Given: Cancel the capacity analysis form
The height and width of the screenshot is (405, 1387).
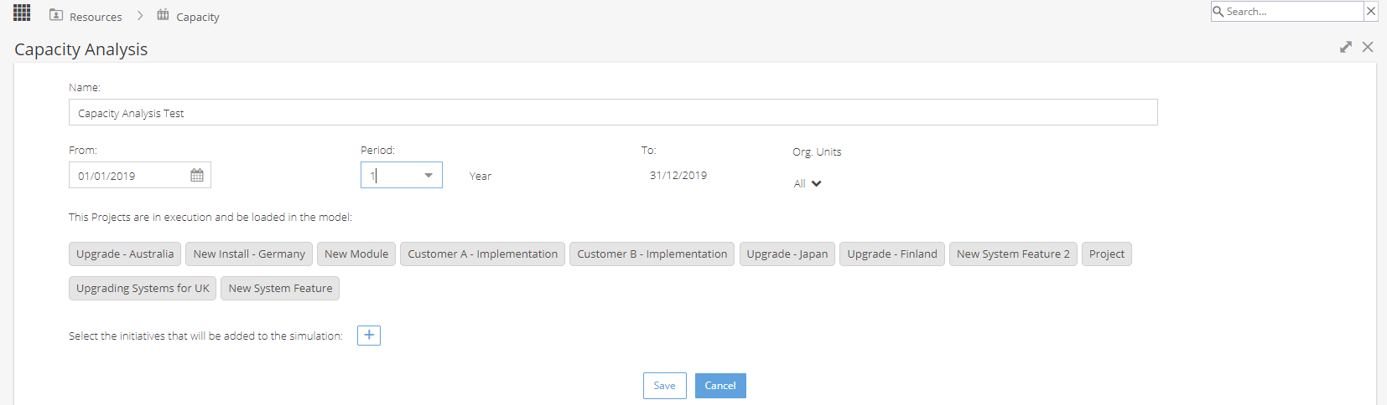Looking at the screenshot, I should [x=720, y=386].
